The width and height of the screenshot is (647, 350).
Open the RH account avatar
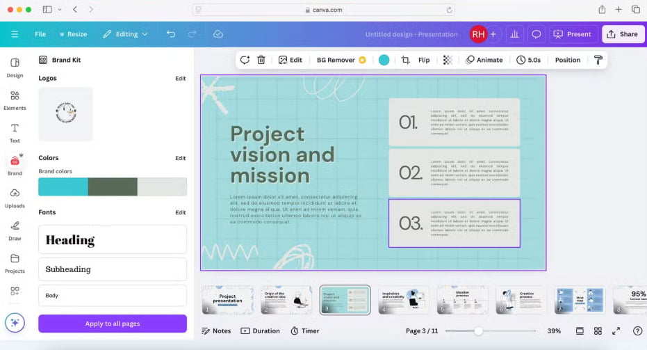point(478,34)
